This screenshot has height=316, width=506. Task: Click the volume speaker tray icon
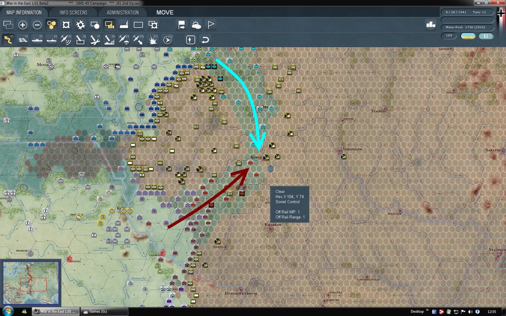pos(470,312)
